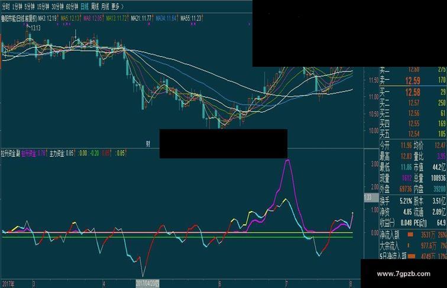Screen dimensions: 447x288
Task: Select the 30分钟 chart period
Action: coord(57,7)
